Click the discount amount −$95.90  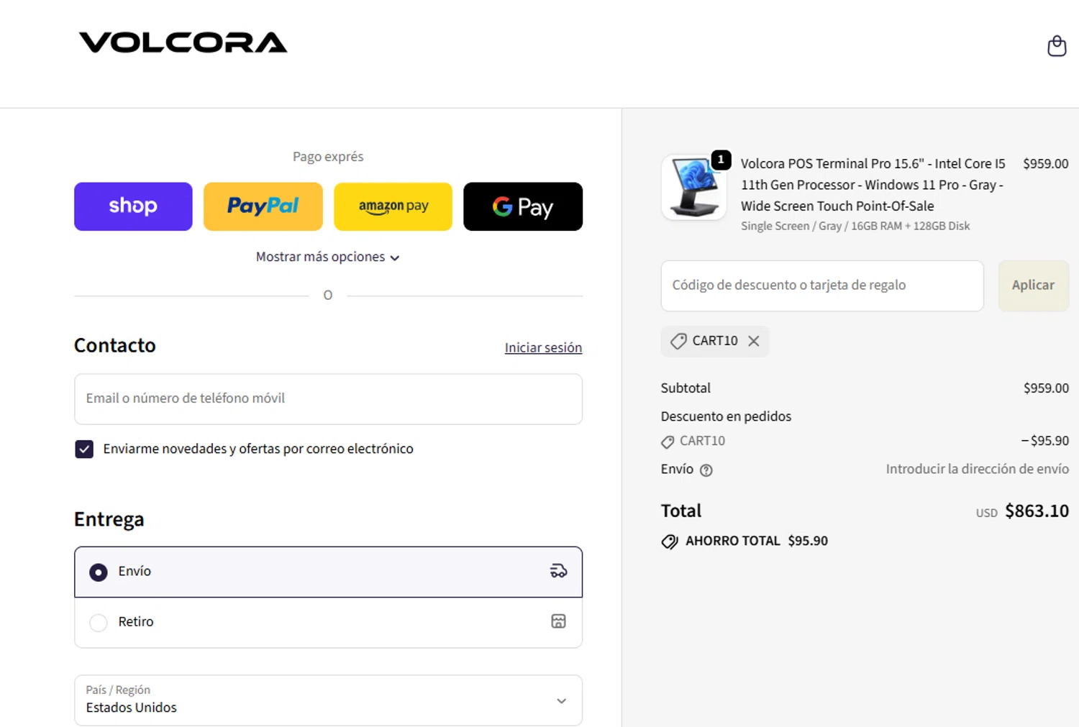point(1044,441)
